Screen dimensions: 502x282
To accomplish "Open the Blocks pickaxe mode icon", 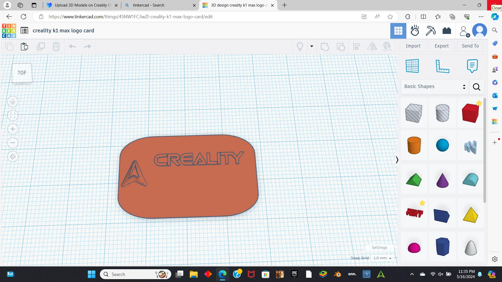I will coord(431,31).
